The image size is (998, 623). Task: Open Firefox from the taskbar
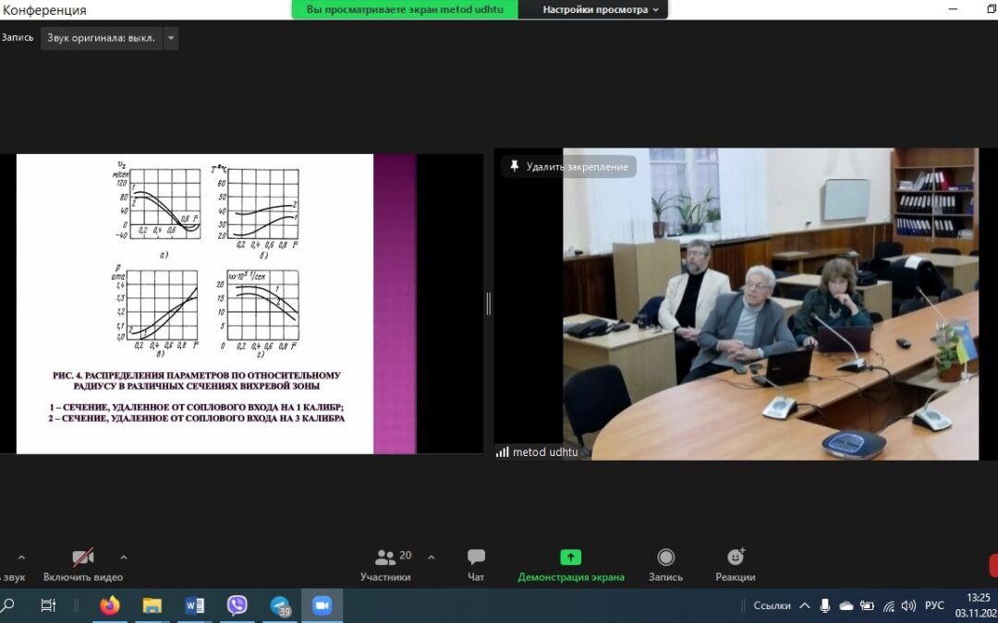pos(110,605)
